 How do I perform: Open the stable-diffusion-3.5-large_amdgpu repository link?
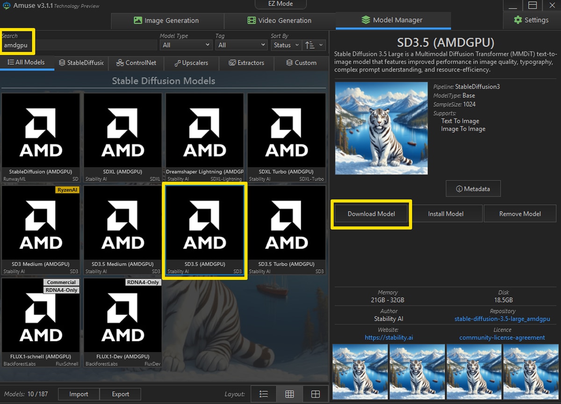[502, 319]
